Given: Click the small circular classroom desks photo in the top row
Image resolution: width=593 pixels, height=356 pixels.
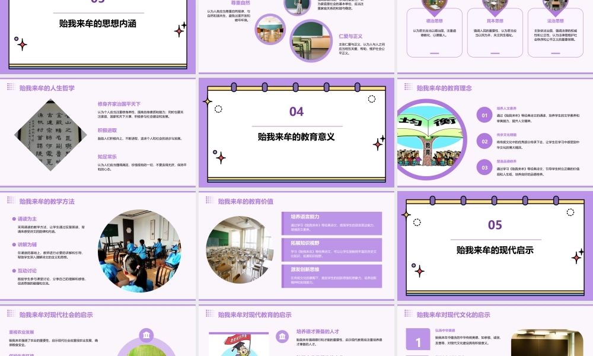Looking at the screenshot, I should coord(270,29).
